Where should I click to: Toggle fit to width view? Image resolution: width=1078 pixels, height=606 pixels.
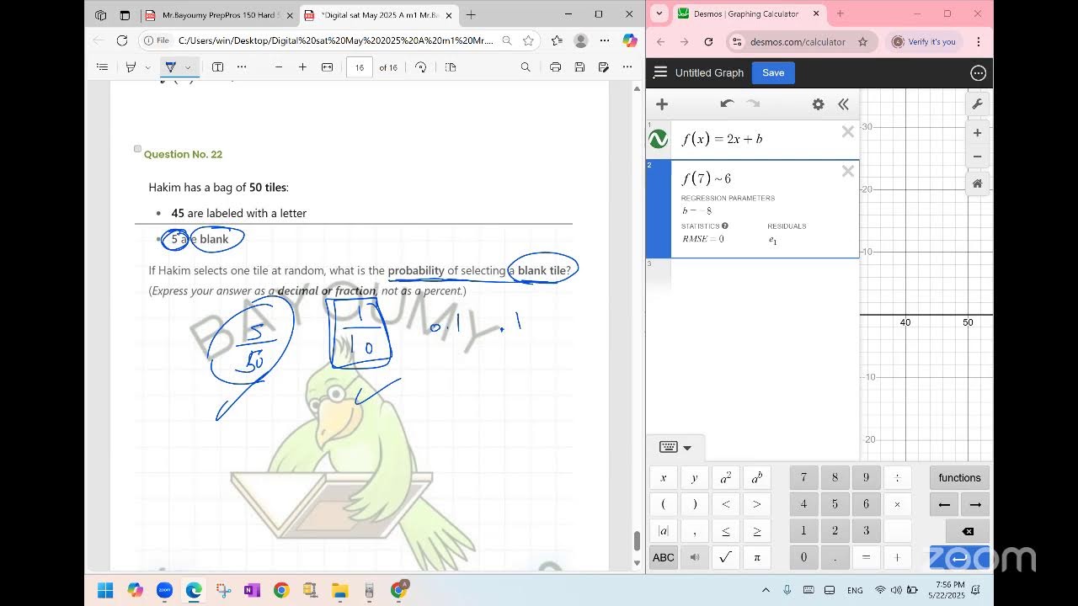point(327,67)
